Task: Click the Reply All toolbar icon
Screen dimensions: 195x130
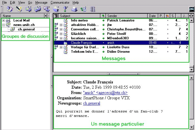Action: pyautogui.click(x=38, y=9)
